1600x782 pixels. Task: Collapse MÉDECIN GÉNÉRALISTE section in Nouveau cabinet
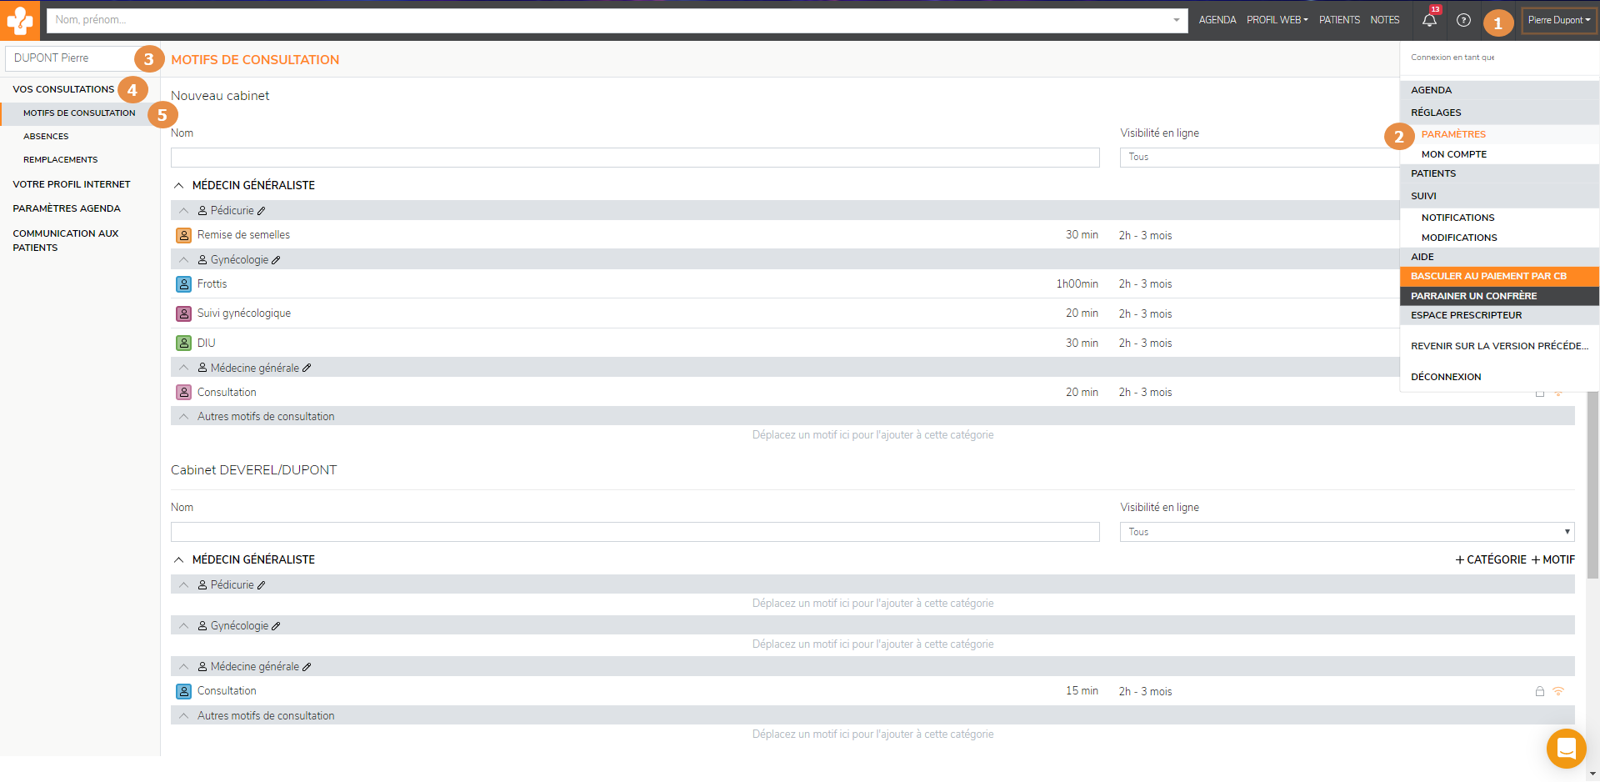[x=178, y=185]
